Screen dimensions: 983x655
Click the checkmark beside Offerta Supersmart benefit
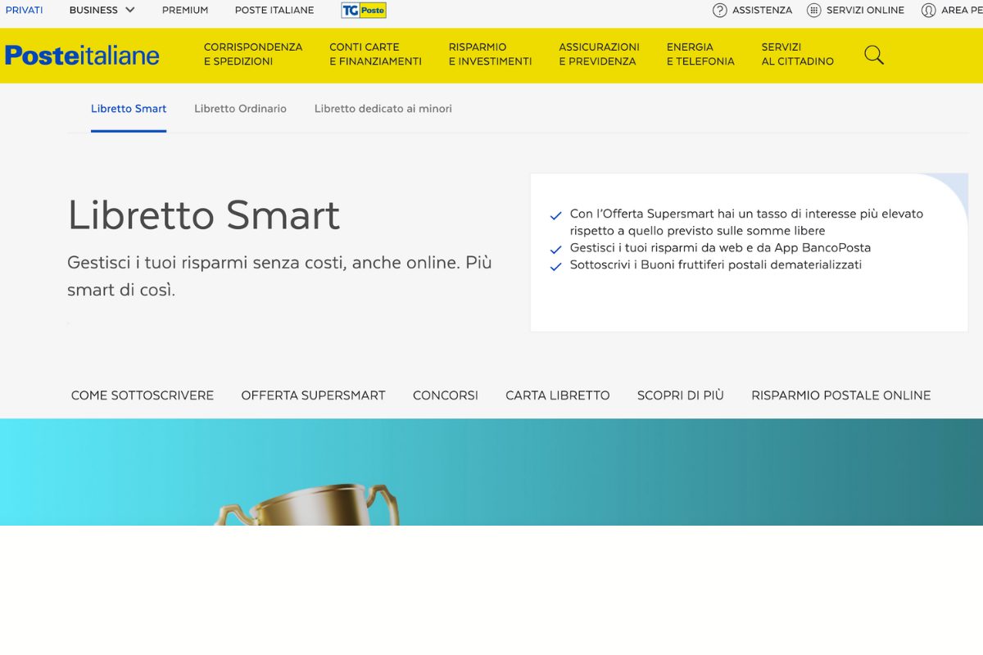(x=555, y=214)
